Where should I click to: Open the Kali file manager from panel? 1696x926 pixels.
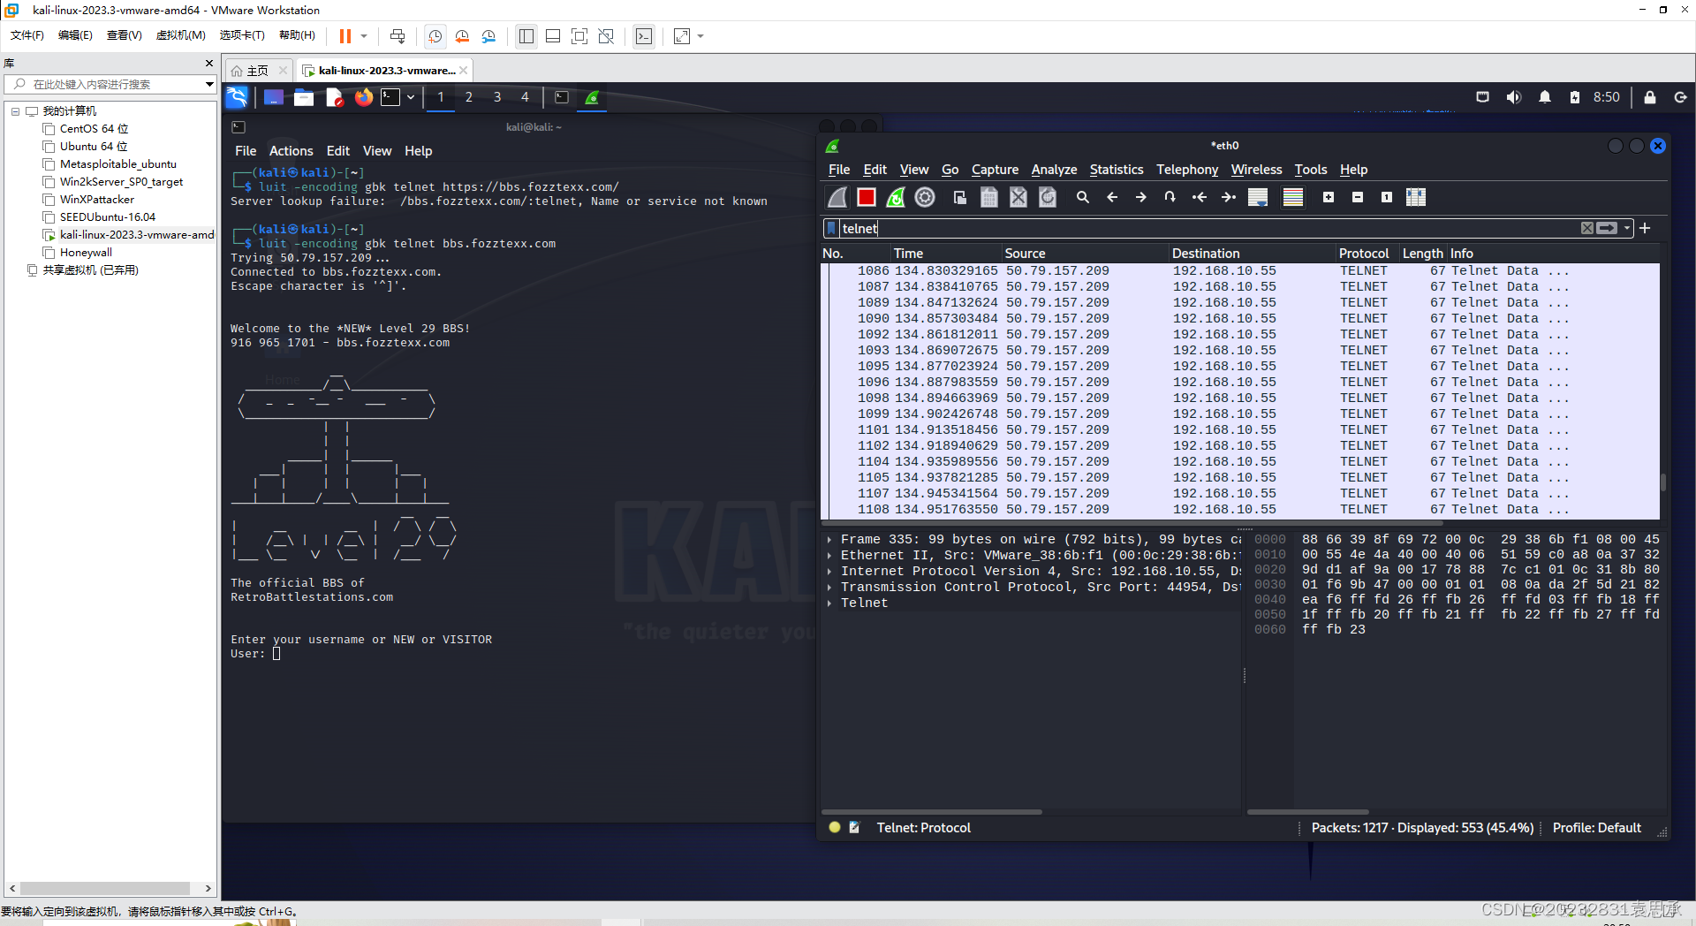tap(304, 97)
